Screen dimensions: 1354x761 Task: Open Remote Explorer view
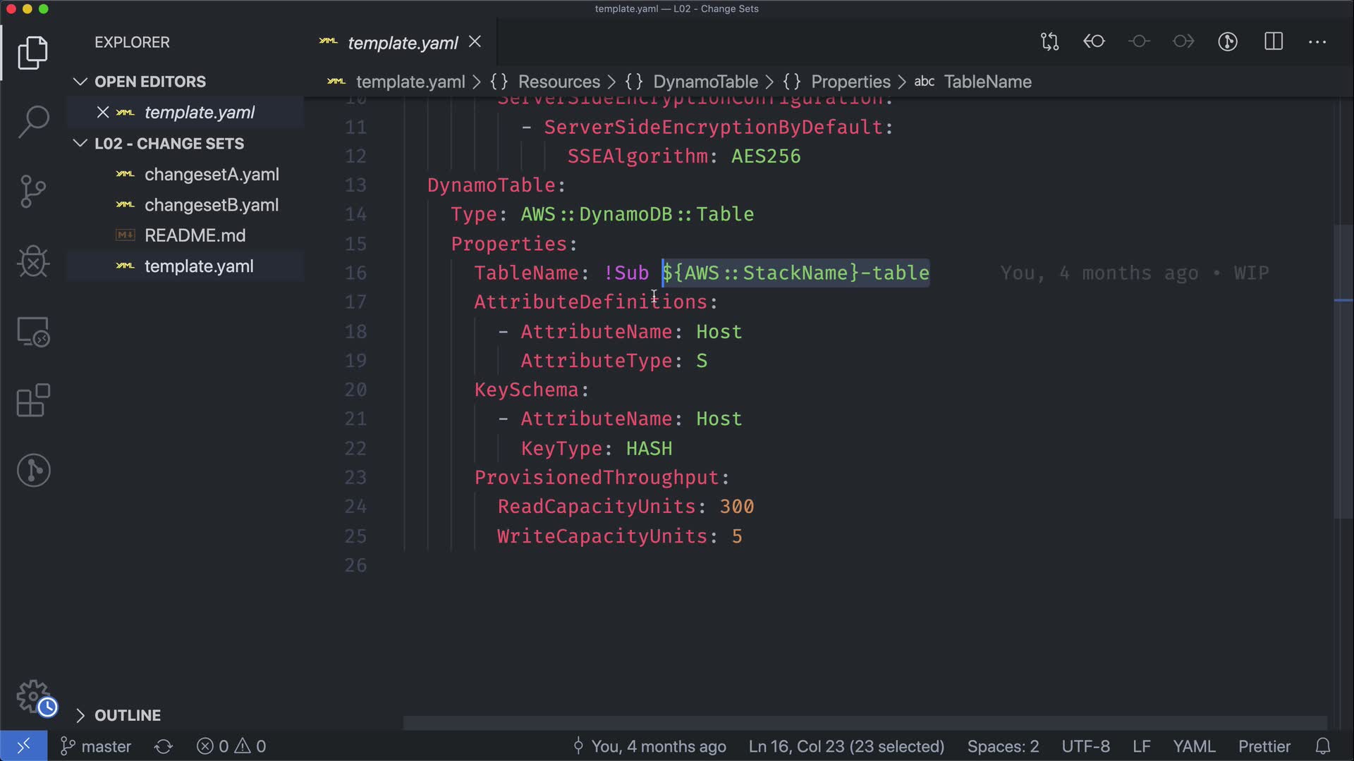(x=33, y=331)
